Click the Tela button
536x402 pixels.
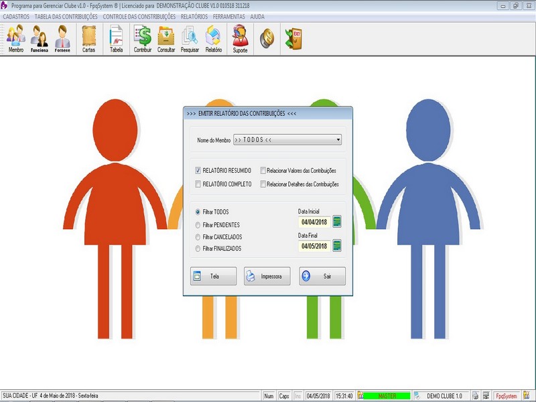213,276
